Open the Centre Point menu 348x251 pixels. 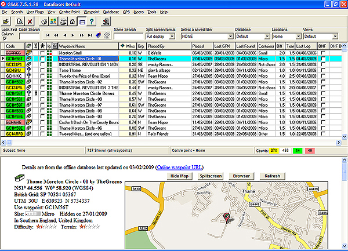[69, 12]
